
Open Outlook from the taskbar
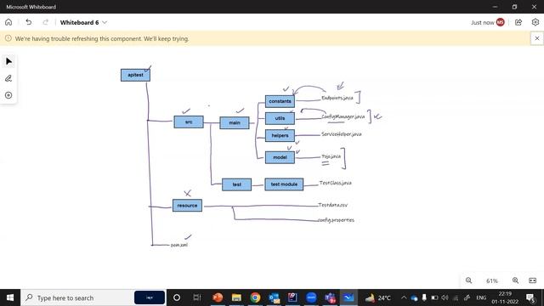[x=274, y=297]
